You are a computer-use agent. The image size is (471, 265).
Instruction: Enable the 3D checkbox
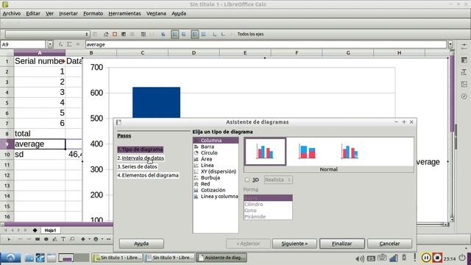tap(247, 180)
